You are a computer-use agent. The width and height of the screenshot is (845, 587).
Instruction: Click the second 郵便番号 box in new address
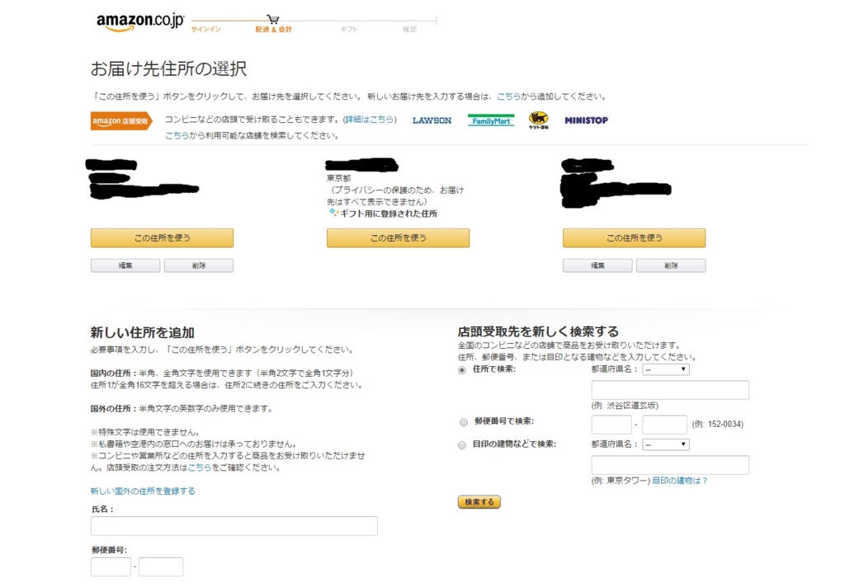161,567
